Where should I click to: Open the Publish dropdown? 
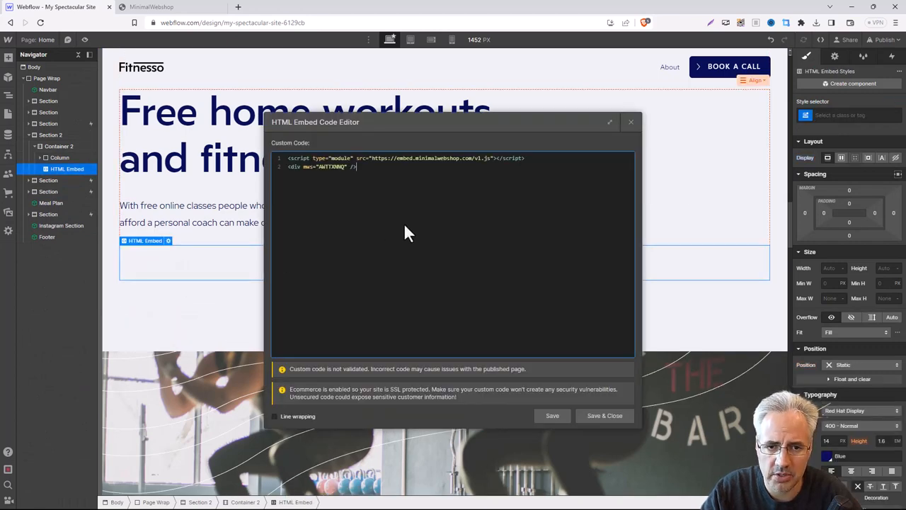884,40
